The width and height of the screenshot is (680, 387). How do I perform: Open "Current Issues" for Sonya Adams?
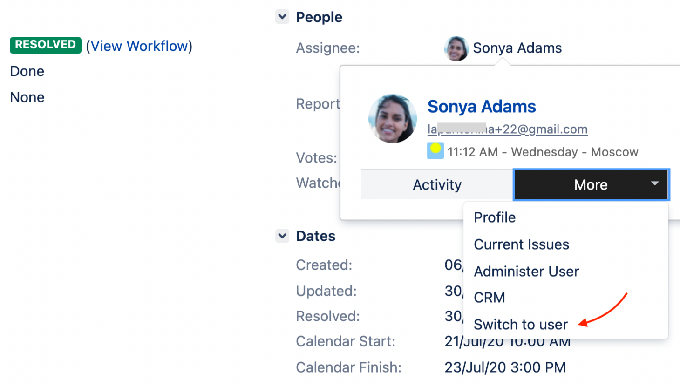point(521,244)
